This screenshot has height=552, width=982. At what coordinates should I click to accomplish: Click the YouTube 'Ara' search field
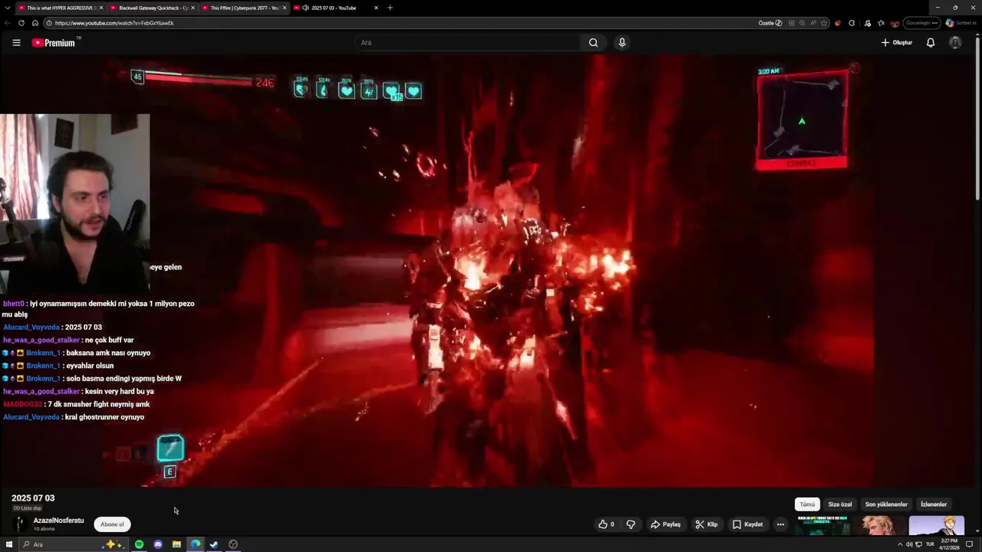468,43
